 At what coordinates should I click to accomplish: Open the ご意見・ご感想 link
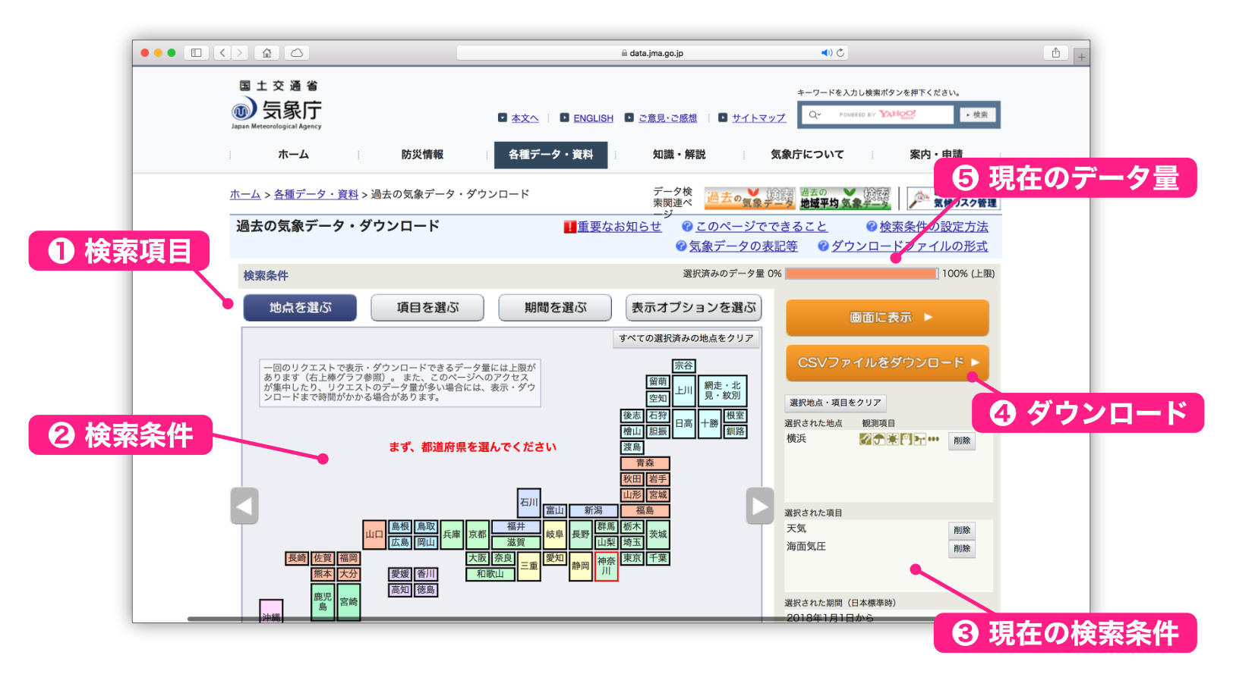click(x=667, y=118)
